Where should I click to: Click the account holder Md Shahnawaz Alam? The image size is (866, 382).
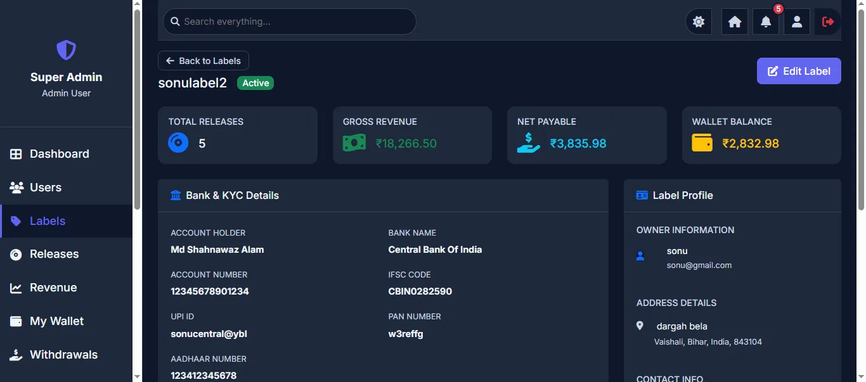tap(217, 250)
